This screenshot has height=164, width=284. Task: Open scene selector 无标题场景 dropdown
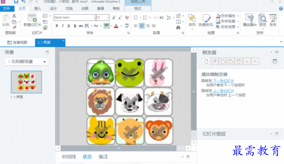[x=27, y=62]
